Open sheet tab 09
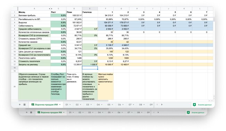The width and height of the screenshot is (226, 131). coord(151,105)
